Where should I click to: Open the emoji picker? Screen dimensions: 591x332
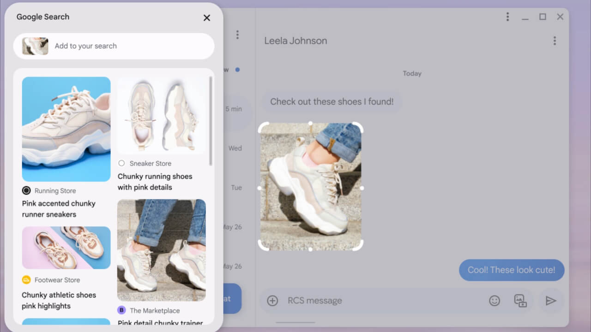pos(495,301)
